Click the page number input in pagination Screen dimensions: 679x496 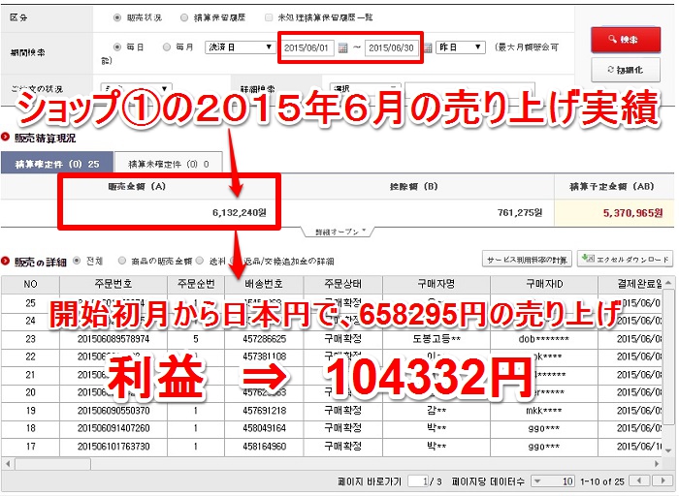tap(415, 480)
